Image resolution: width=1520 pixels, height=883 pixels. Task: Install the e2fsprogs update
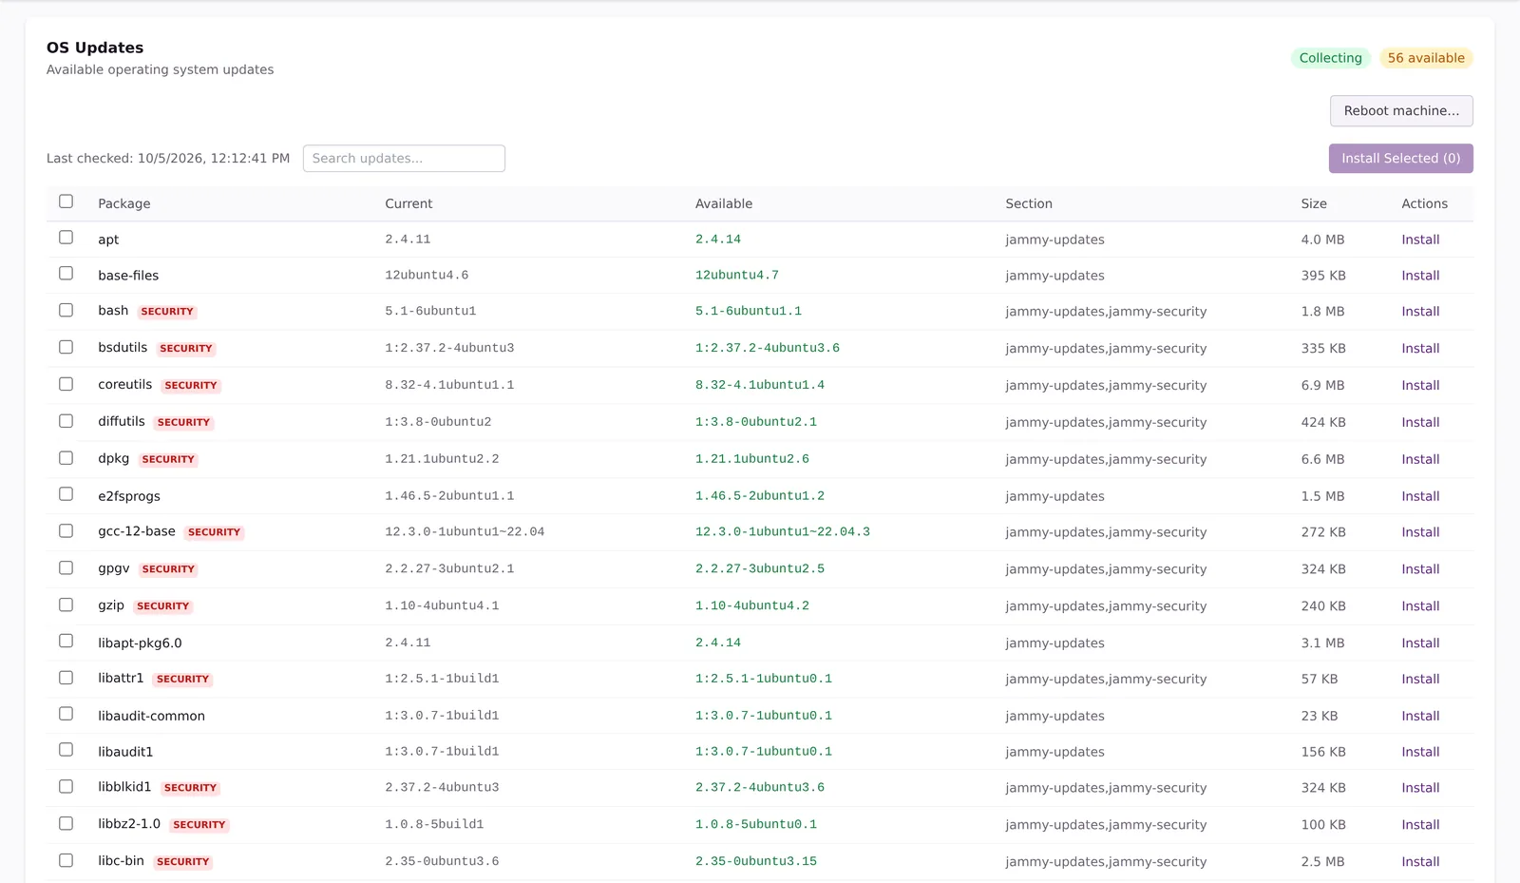pyautogui.click(x=1420, y=496)
